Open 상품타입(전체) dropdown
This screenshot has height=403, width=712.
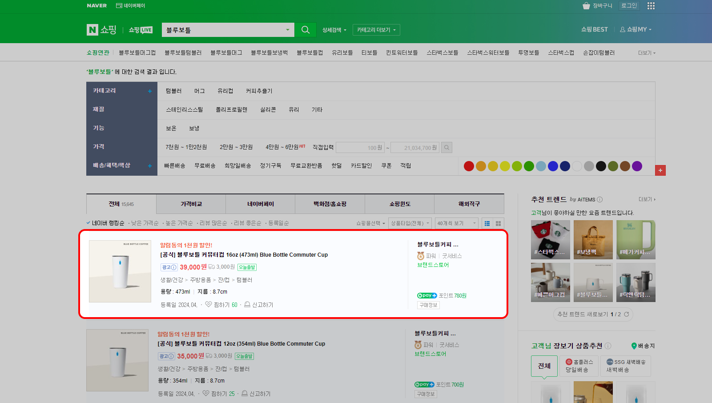[x=410, y=223]
